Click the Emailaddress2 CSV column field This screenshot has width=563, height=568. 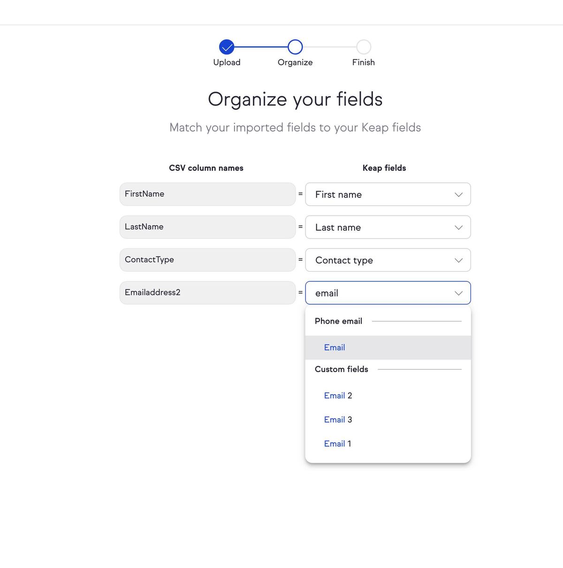click(208, 293)
